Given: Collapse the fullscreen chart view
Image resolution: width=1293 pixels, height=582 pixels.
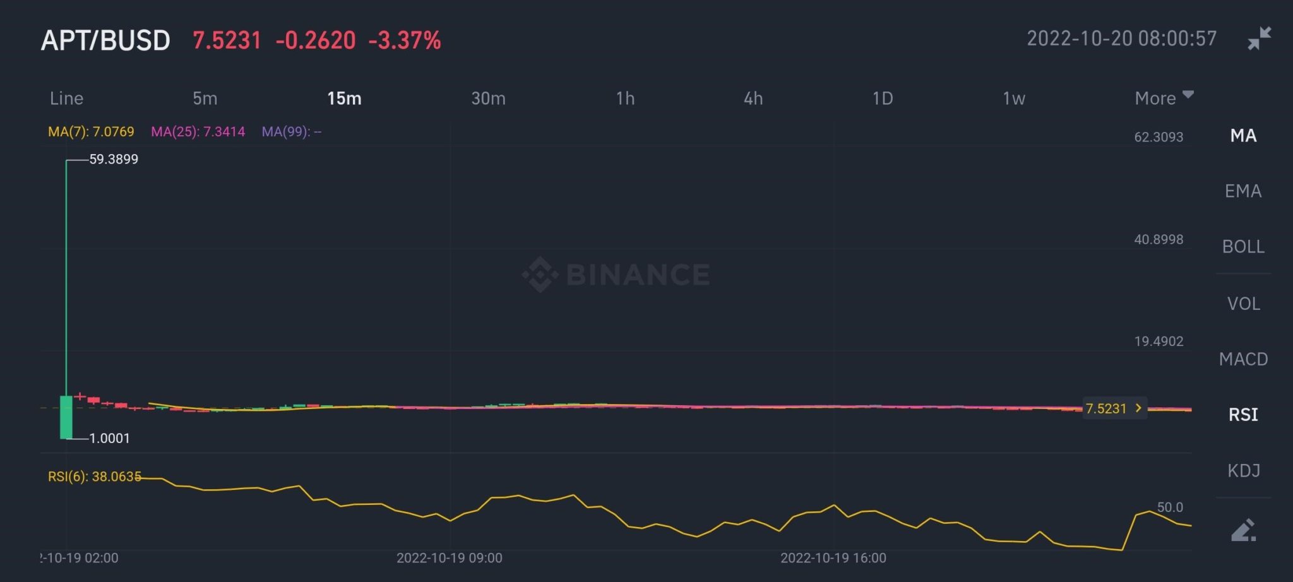Looking at the screenshot, I should (x=1259, y=38).
